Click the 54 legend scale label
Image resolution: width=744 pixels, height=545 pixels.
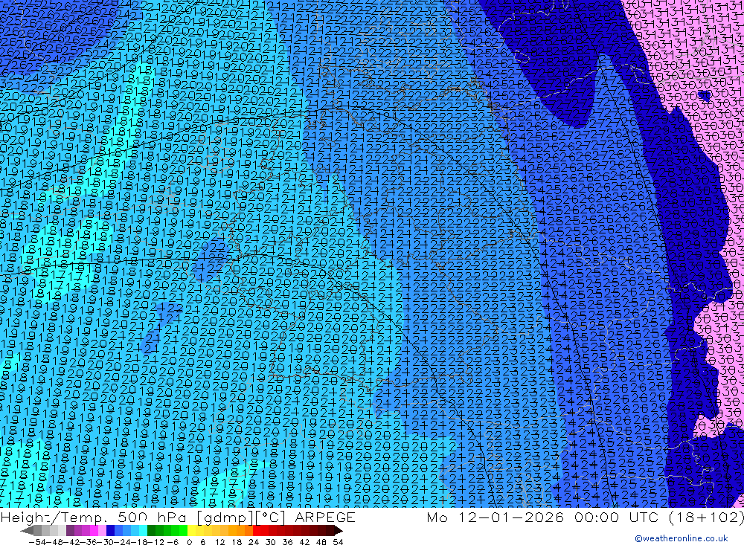click(x=338, y=542)
